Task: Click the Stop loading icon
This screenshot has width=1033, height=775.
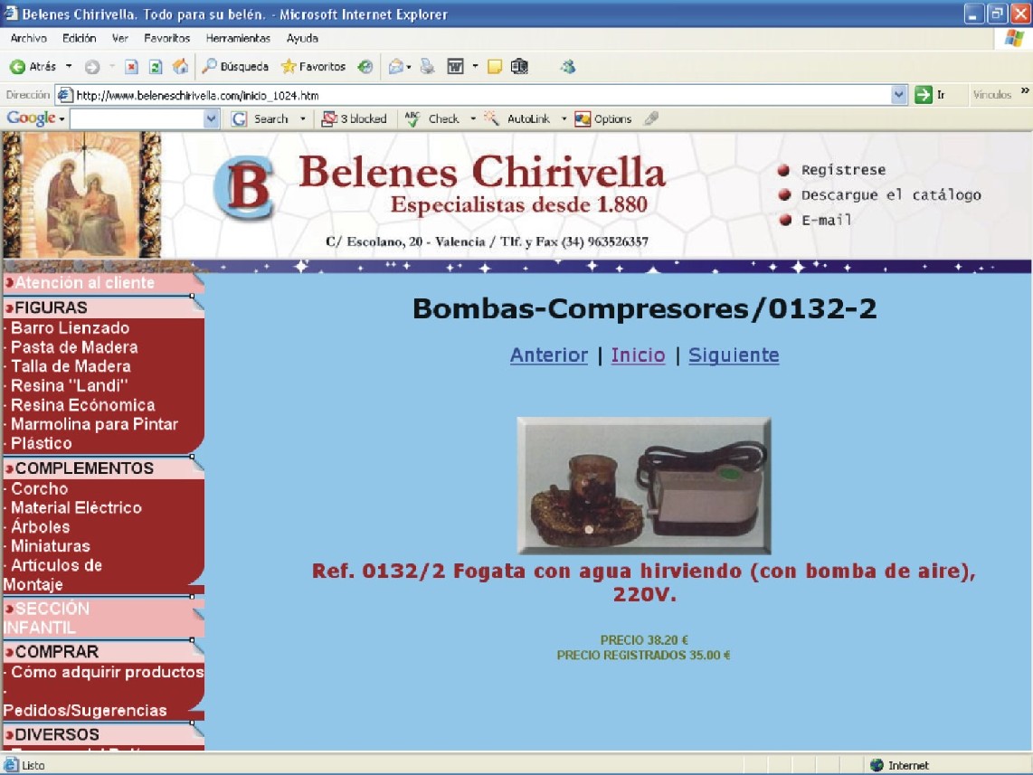Action: coord(131,67)
